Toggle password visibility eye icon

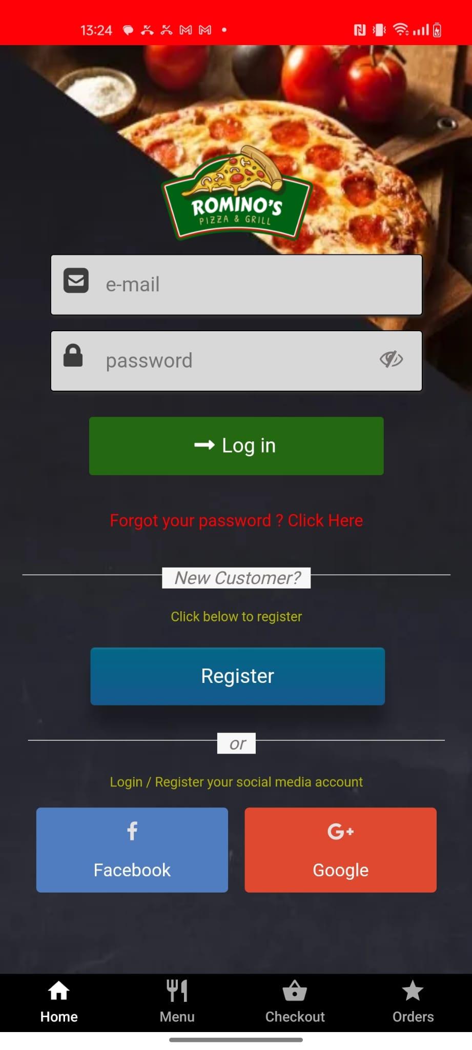click(391, 359)
